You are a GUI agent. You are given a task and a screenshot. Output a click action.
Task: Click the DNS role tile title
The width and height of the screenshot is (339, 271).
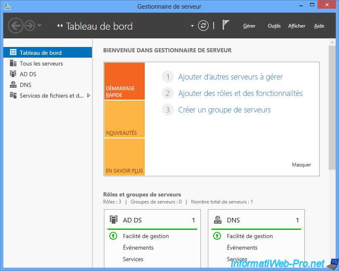pos(233,220)
